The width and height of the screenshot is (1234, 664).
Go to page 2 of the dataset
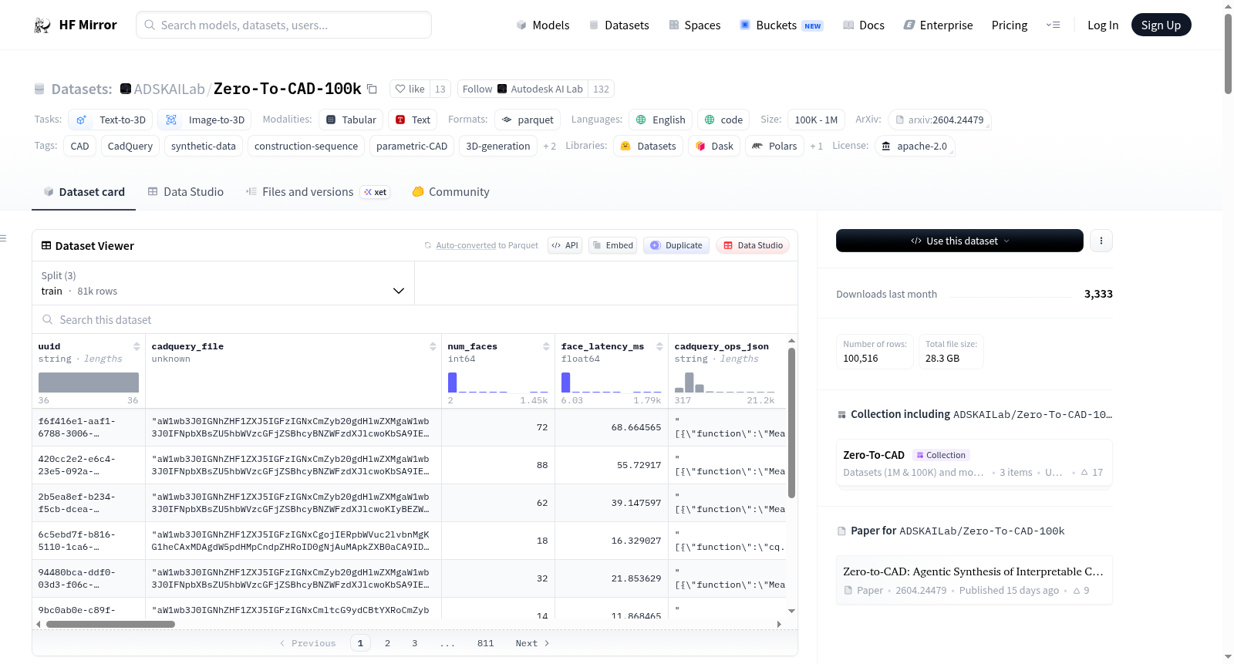(387, 643)
